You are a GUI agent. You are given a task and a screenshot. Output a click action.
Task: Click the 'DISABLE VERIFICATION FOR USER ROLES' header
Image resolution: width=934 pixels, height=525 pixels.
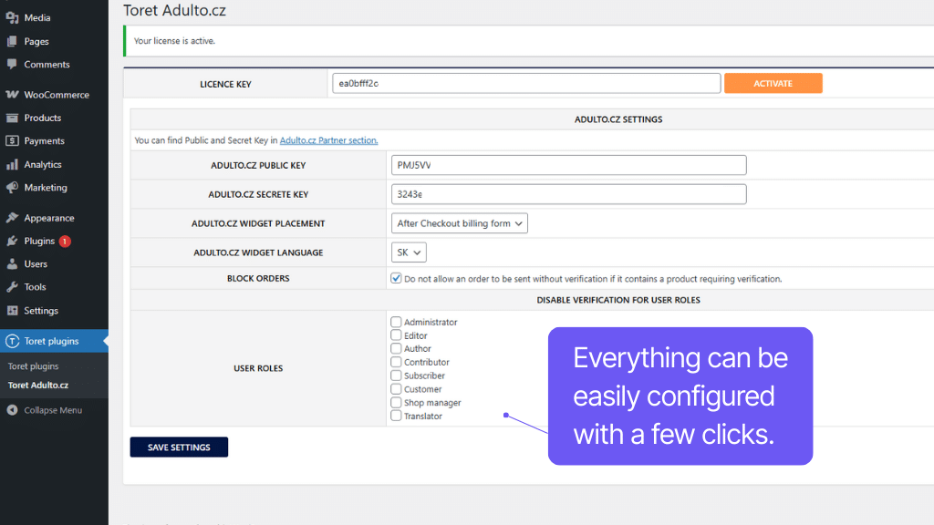pos(618,300)
